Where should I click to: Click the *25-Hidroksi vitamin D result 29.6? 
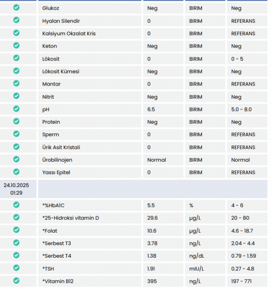tap(152, 218)
